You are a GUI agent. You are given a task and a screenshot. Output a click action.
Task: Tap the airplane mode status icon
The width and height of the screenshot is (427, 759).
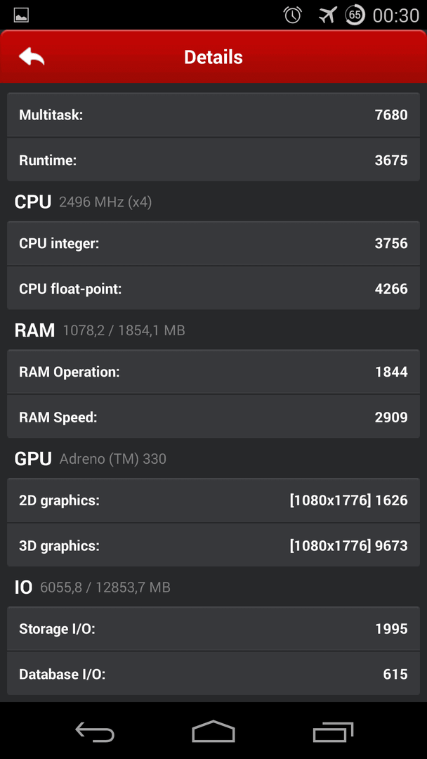[x=327, y=15]
